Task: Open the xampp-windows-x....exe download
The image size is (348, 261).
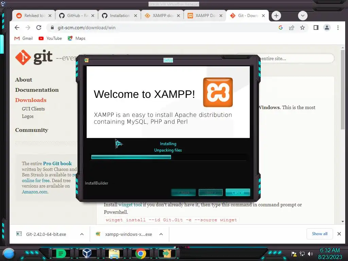Action: tap(128, 234)
